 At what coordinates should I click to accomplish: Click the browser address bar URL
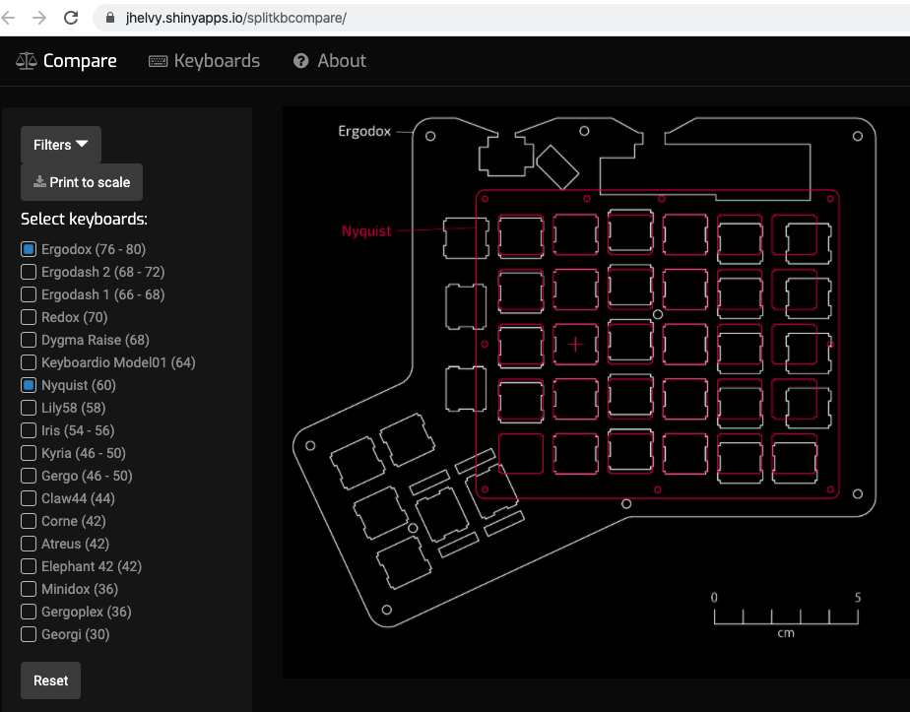tap(235, 18)
